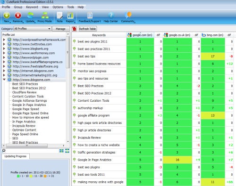
Task: Select 'Best SEO Practices 2012' tree item
Action: [x=29, y=88]
